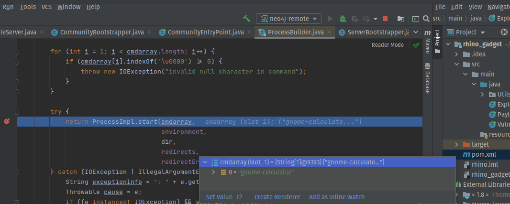The image size is (510, 204).
Task: Stop the process with the red square
Action: (385, 19)
